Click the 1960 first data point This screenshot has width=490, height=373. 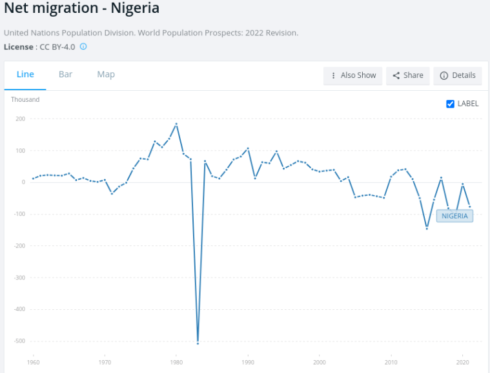point(33,178)
